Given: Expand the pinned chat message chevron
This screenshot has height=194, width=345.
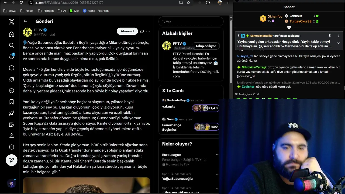Looking at the screenshot, I should point(339,43).
